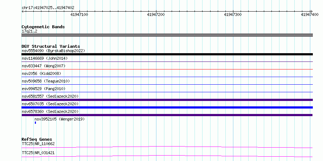The width and height of the screenshot is (323, 161).
Task: Click nsv6578360 (Sedlazeck2020) label
Action: pyautogui.click(x=50, y=111)
